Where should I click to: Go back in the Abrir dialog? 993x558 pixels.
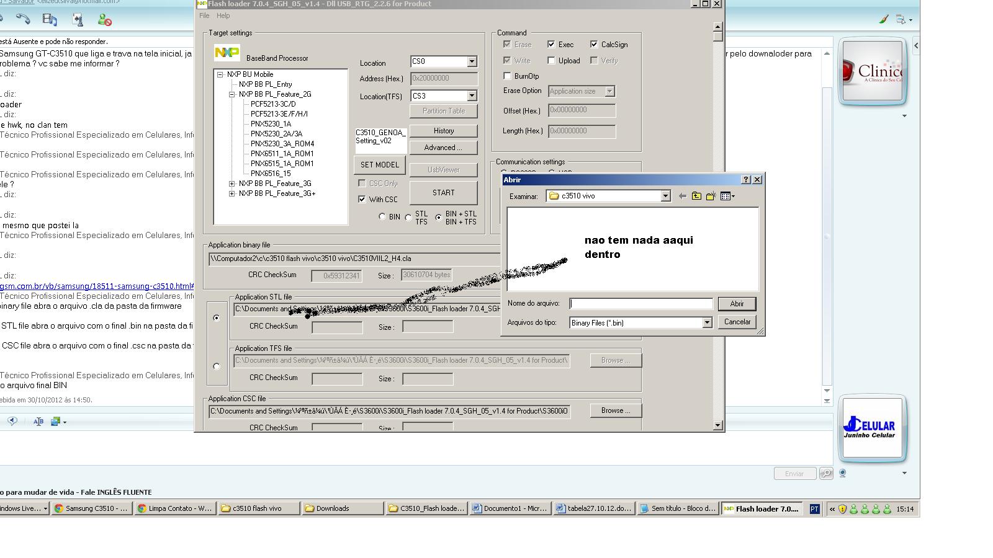(683, 196)
